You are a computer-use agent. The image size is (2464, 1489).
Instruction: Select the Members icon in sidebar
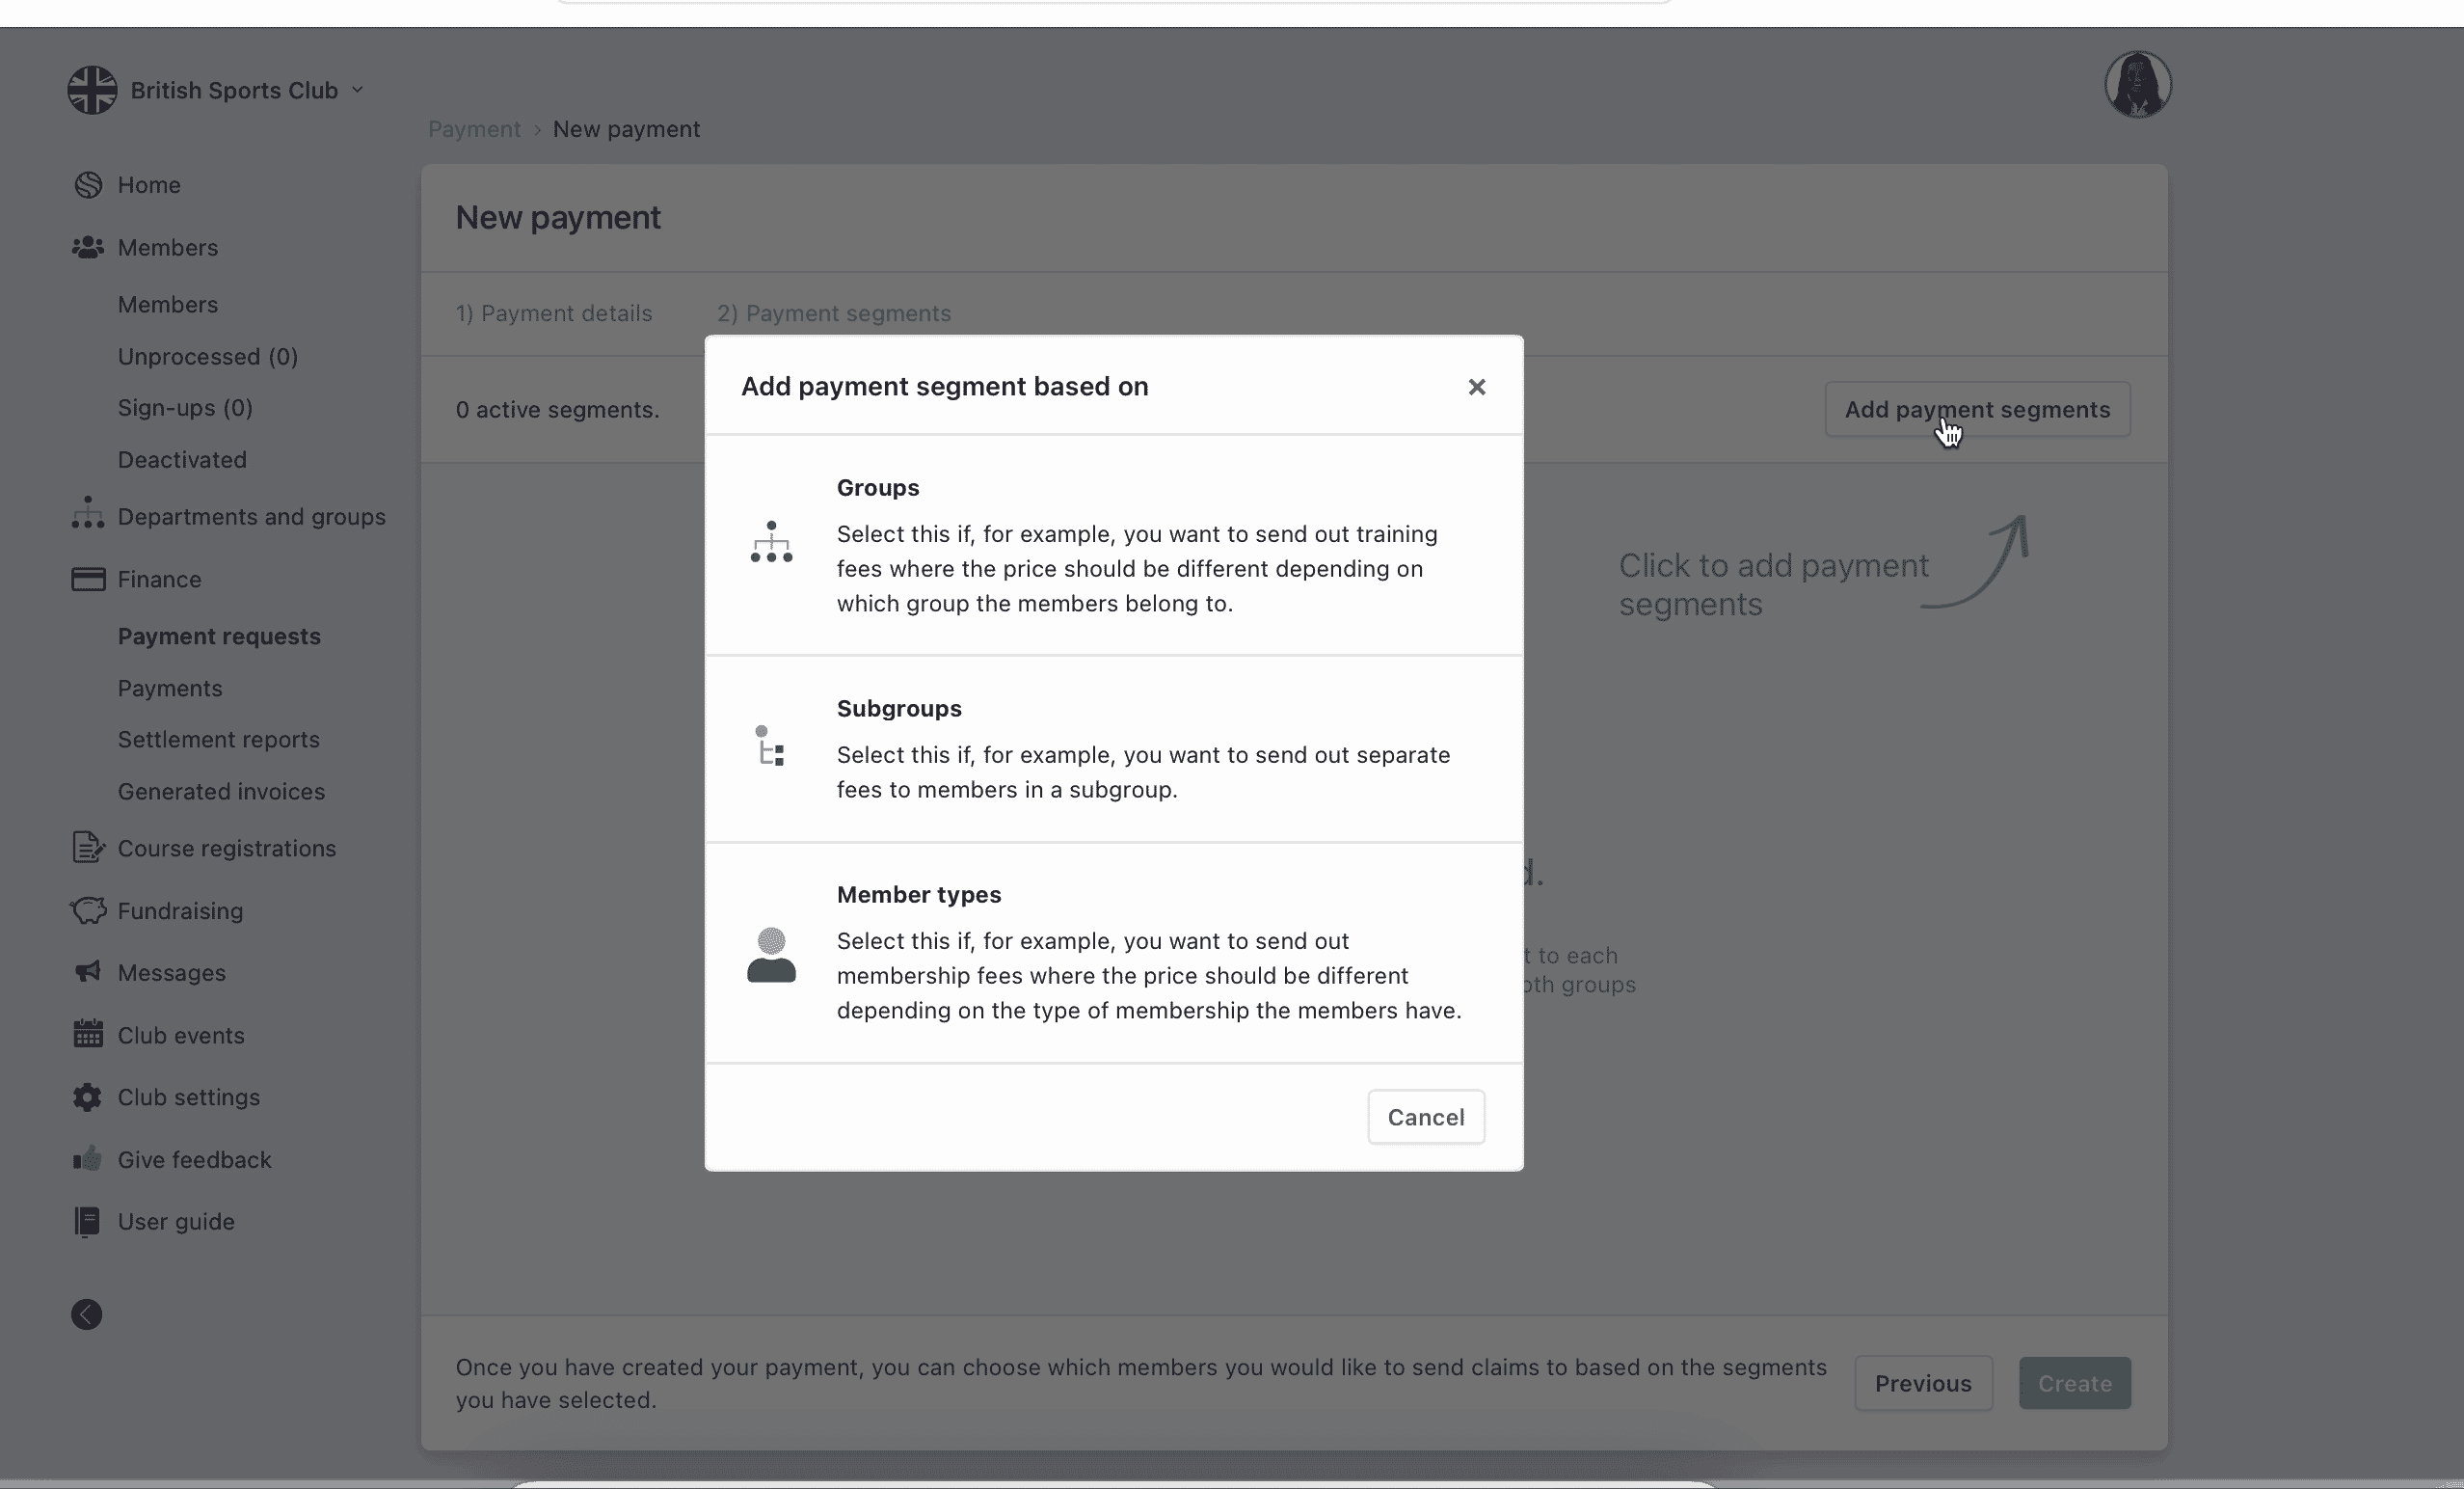(x=88, y=247)
